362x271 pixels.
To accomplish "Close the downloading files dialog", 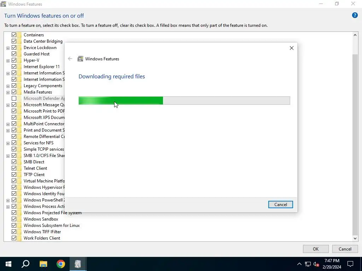I will click(x=292, y=48).
